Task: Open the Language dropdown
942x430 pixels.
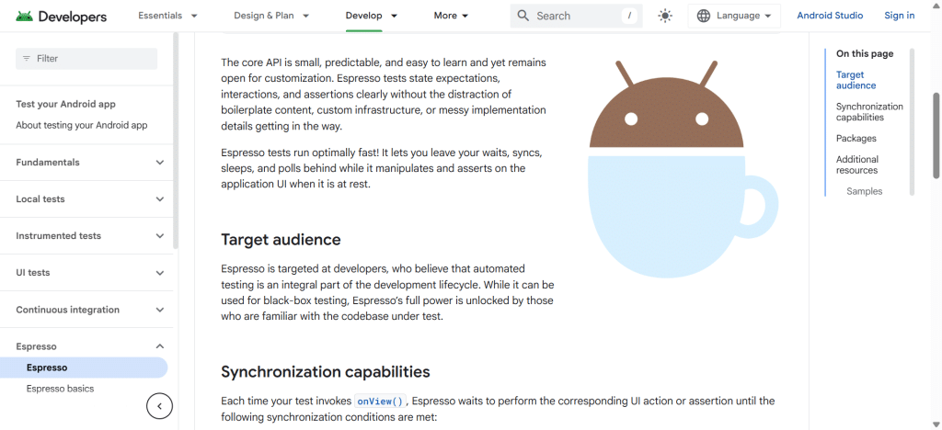Action: click(x=734, y=17)
